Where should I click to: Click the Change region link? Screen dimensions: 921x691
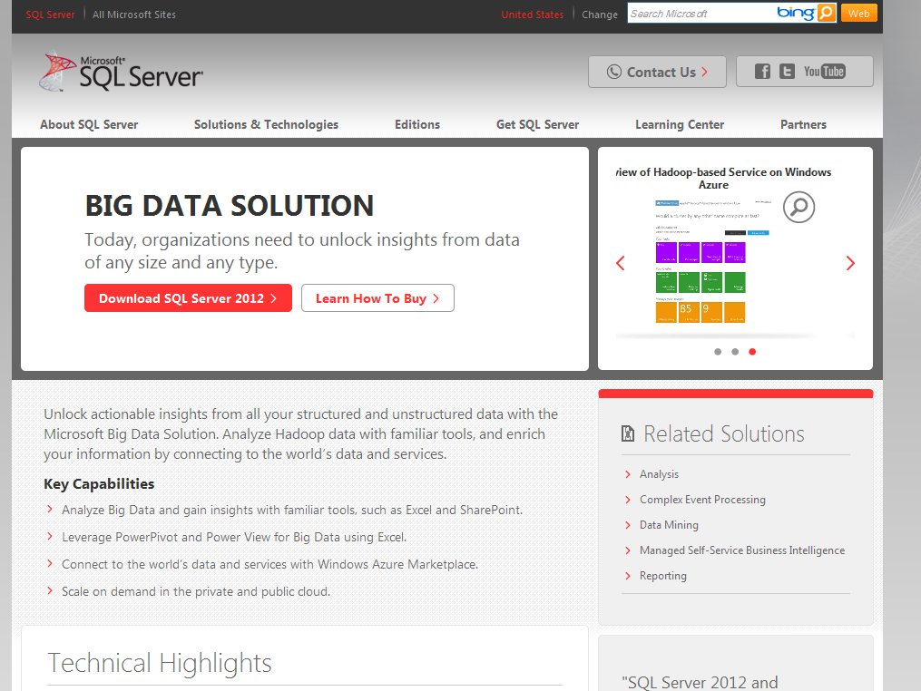pyautogui.click(x=600, y=15)
